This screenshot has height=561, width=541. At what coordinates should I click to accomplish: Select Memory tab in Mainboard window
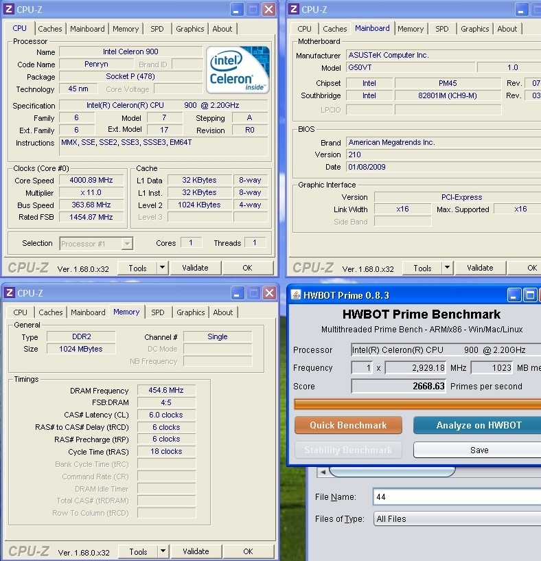(411, 29)
